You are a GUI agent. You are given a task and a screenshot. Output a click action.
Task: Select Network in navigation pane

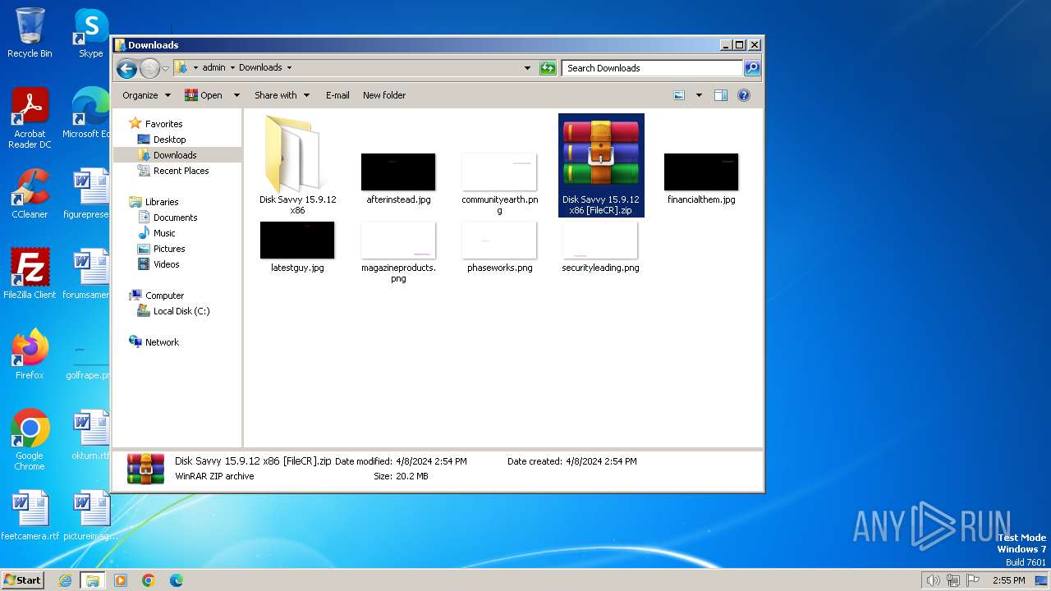click(x=162, y=342)
